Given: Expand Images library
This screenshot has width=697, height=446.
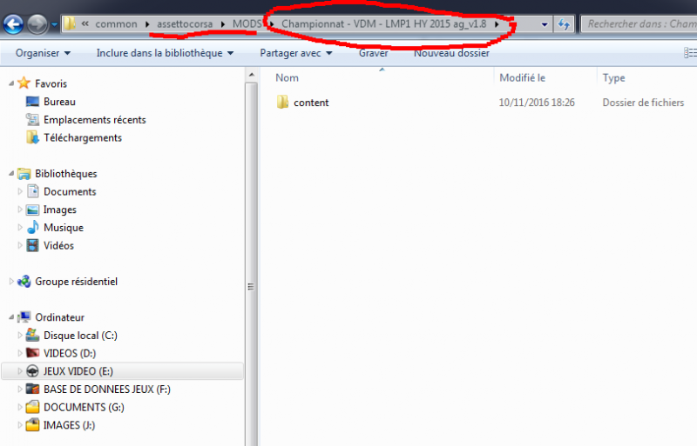Looking at the screenshot, I should 19,210.
